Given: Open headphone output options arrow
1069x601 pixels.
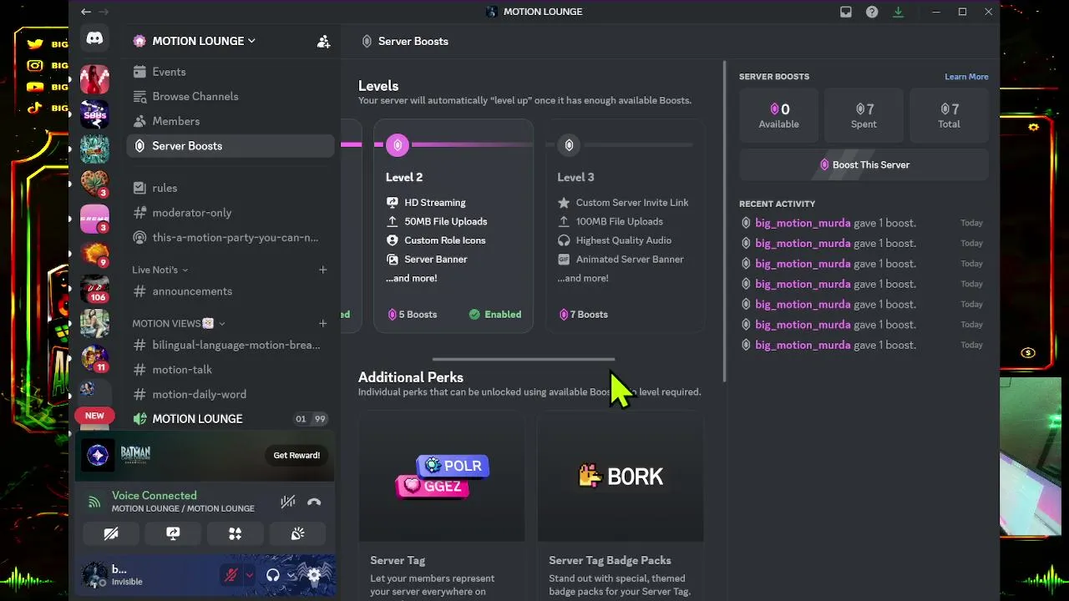Looking at the screenshot, I should (x=291, y=574).
